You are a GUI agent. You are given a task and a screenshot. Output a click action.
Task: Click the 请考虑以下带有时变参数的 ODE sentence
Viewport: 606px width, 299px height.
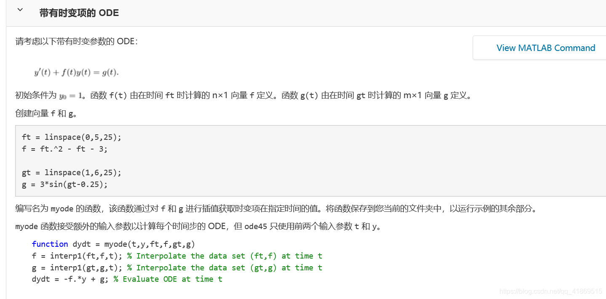click(77, 42)
